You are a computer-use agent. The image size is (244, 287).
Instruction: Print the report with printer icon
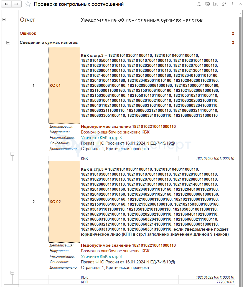207,4
